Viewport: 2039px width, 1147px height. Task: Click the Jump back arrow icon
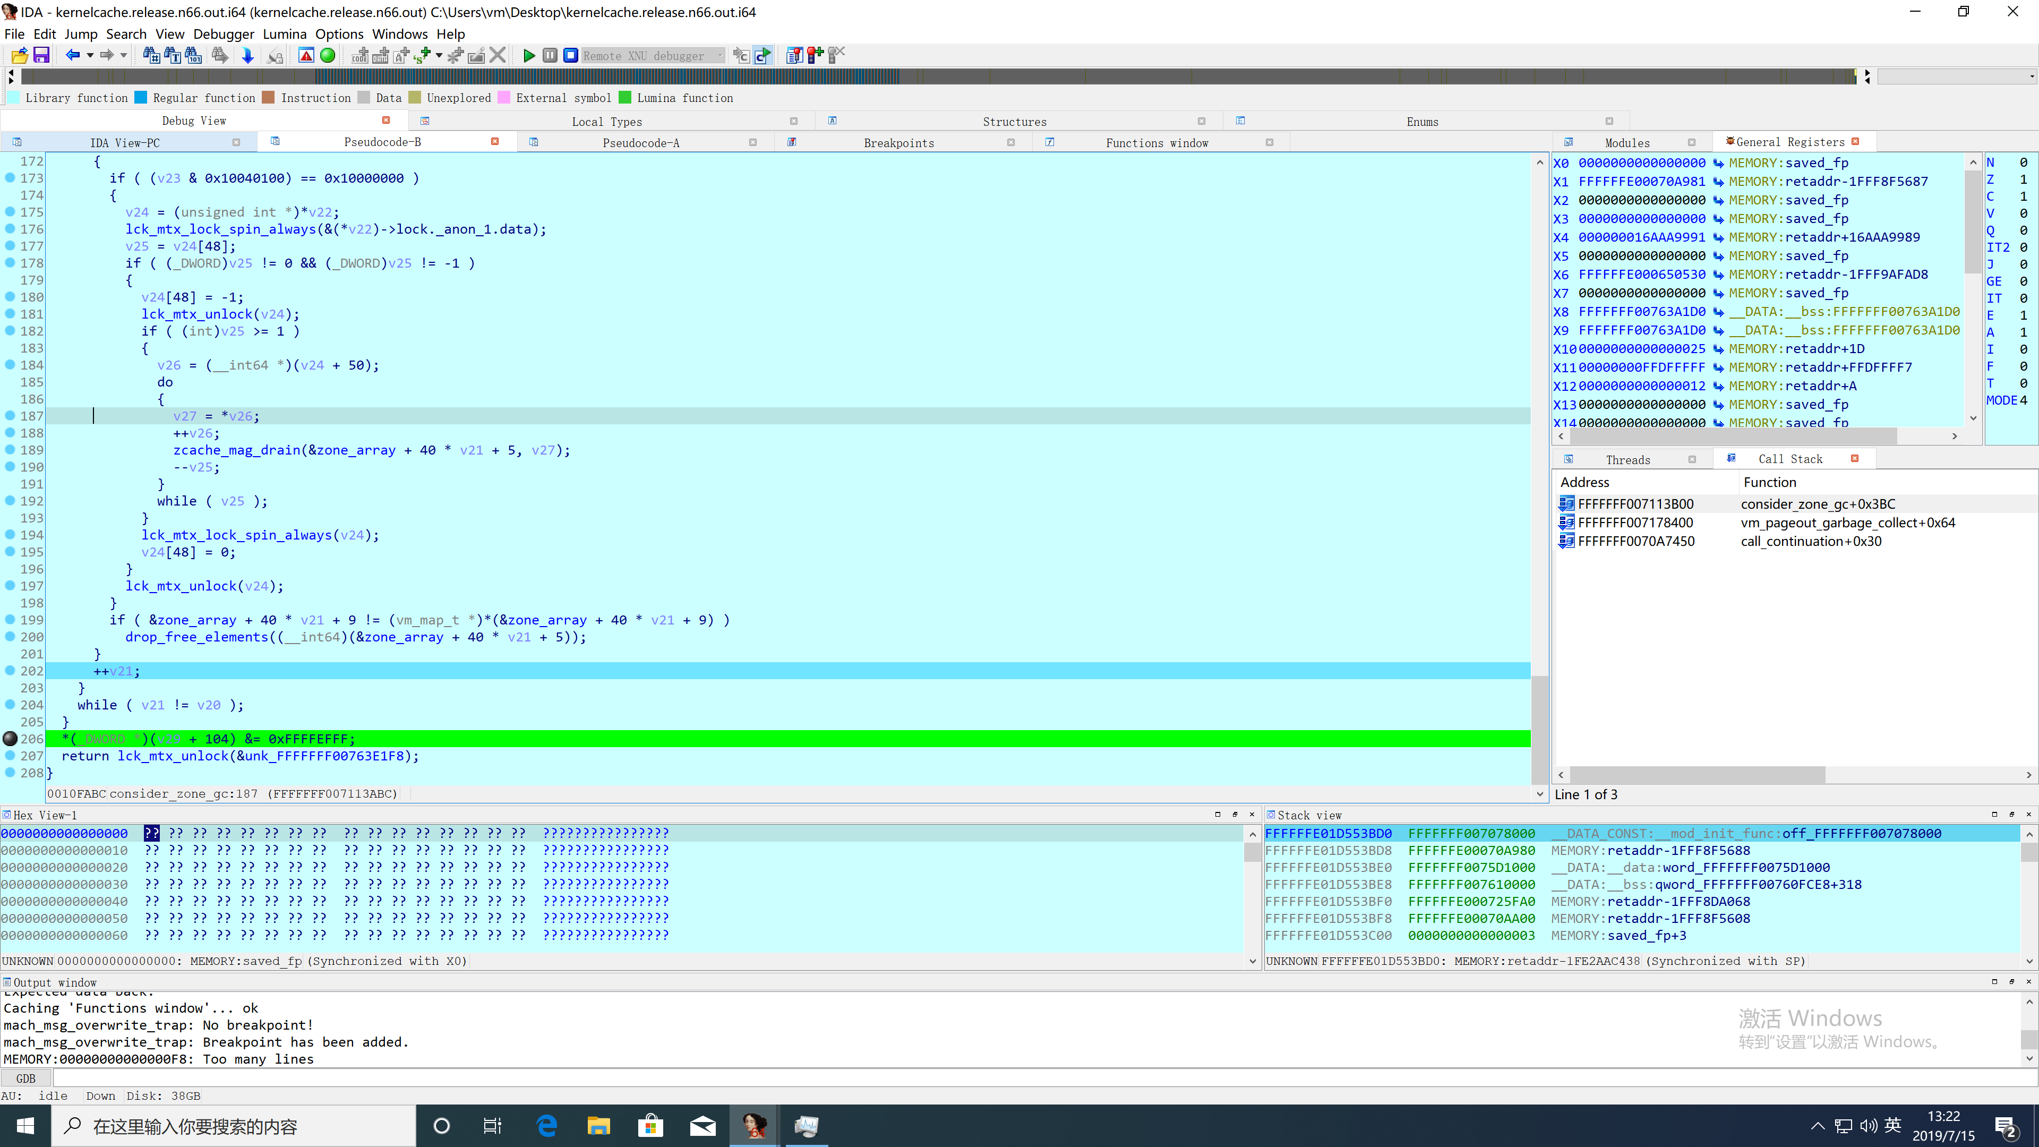pos(72,55)
